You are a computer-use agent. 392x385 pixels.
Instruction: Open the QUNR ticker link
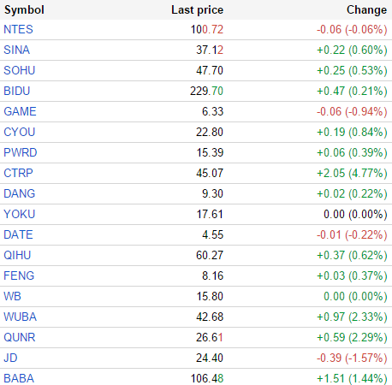tap(20, 337)
